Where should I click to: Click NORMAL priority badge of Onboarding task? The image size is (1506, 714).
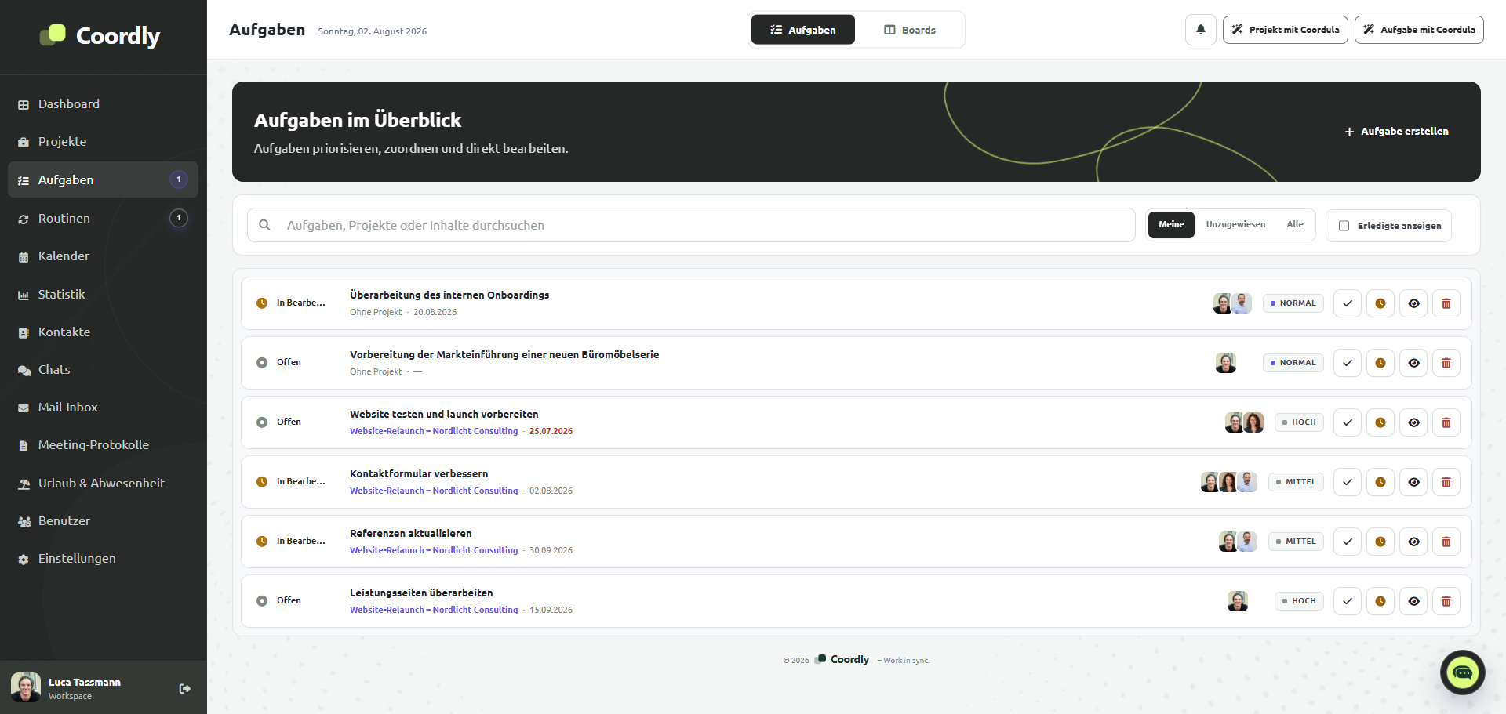pos(1293,303)
